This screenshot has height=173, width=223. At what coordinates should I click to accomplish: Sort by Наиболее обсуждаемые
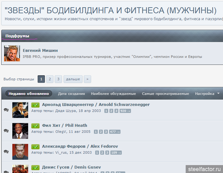[113, 94]
